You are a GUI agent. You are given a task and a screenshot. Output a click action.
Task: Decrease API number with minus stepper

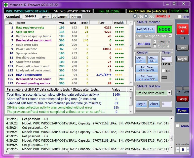177,150
